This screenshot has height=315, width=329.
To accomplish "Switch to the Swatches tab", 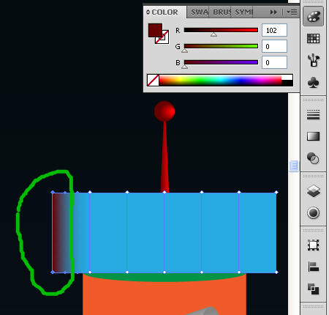I will tap(199, 12).
